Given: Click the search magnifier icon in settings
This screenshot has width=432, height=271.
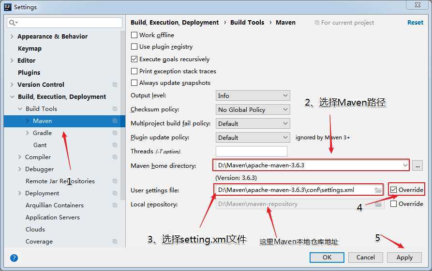Looking at the screenshot, I should 13,23.
